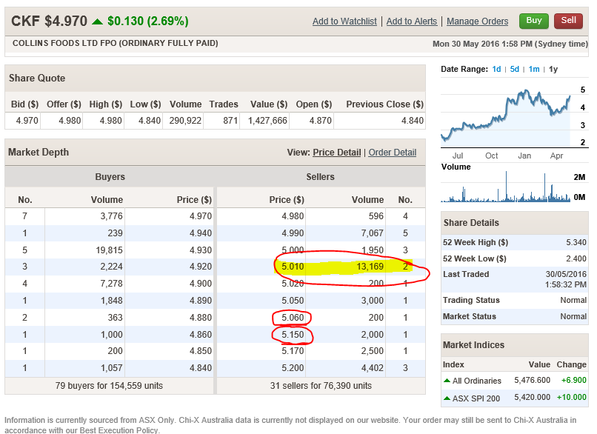Click the ASX SPI 200 value 5,420.000
The width and height of the screenshot is (597, 434).
[x=533, y=398]
